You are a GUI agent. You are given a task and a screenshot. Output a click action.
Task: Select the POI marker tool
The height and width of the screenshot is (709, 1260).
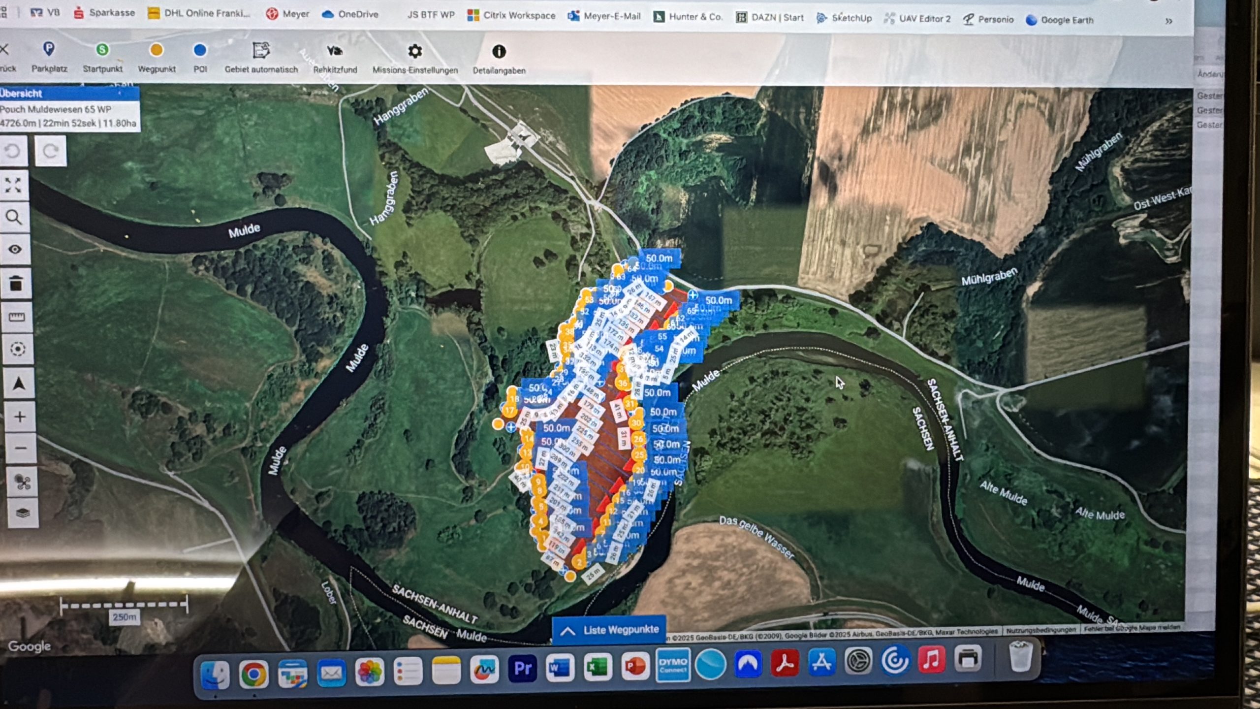click(x=200, y=59)
